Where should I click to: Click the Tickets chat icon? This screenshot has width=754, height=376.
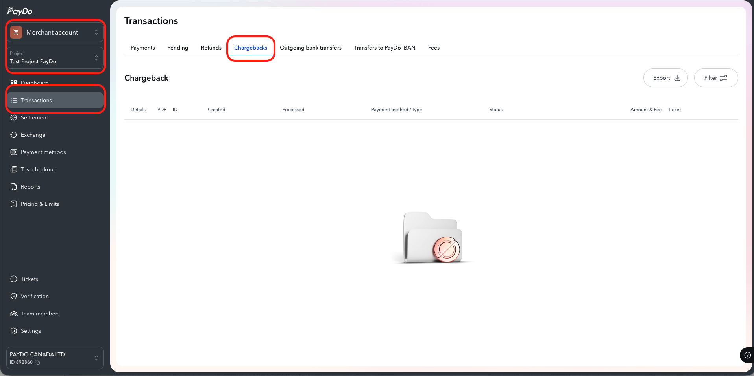14,279
